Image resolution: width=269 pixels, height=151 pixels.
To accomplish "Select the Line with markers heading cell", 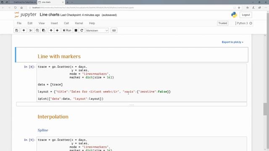I will click(x=132, y=55).
